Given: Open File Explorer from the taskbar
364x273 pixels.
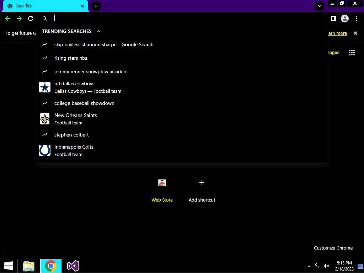Looking at the screenshot, I should pyautogui.click(x=29, y=266).
